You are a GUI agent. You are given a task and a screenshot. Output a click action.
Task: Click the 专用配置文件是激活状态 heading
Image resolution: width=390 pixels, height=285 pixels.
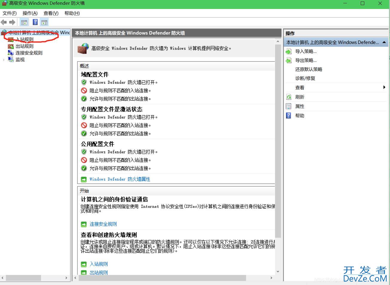tap(111, 109)
